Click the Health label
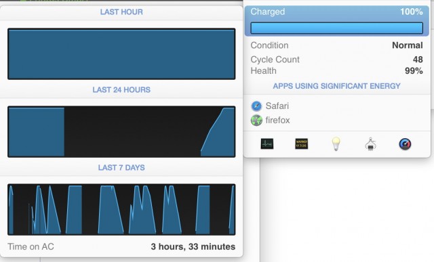 (263, 71)
